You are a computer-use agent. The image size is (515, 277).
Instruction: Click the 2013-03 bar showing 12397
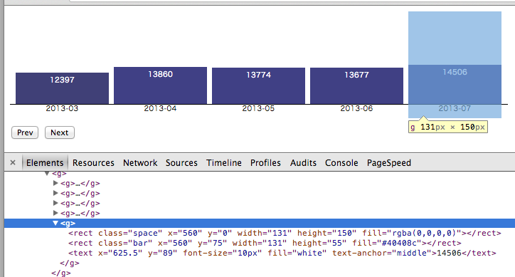[x=62, y=88]
